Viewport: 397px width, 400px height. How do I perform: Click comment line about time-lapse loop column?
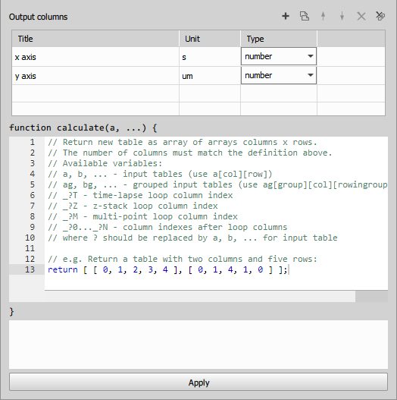[x=140, y=195]
